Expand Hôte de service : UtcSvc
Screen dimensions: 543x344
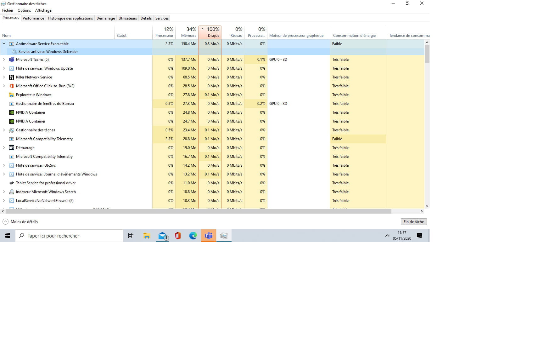pyautogui.click(x=4, y=165)
